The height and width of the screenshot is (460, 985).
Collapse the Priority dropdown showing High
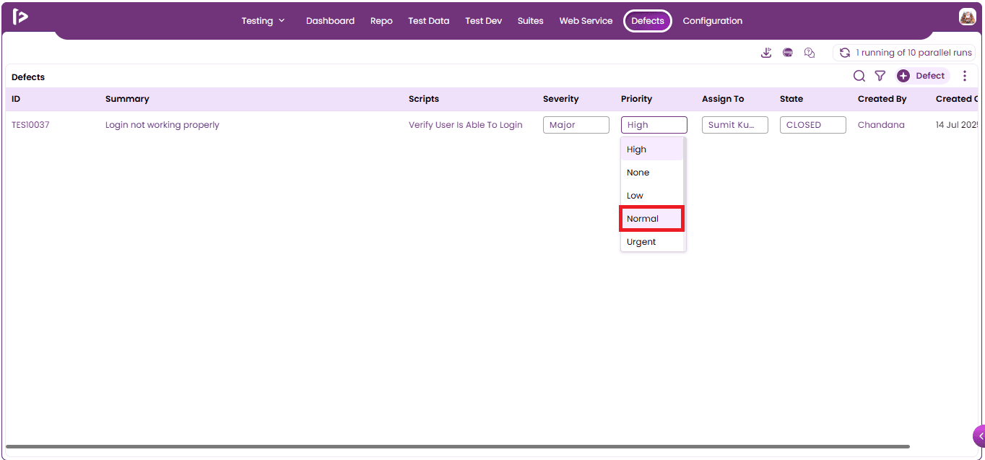(x=654, y=125)
